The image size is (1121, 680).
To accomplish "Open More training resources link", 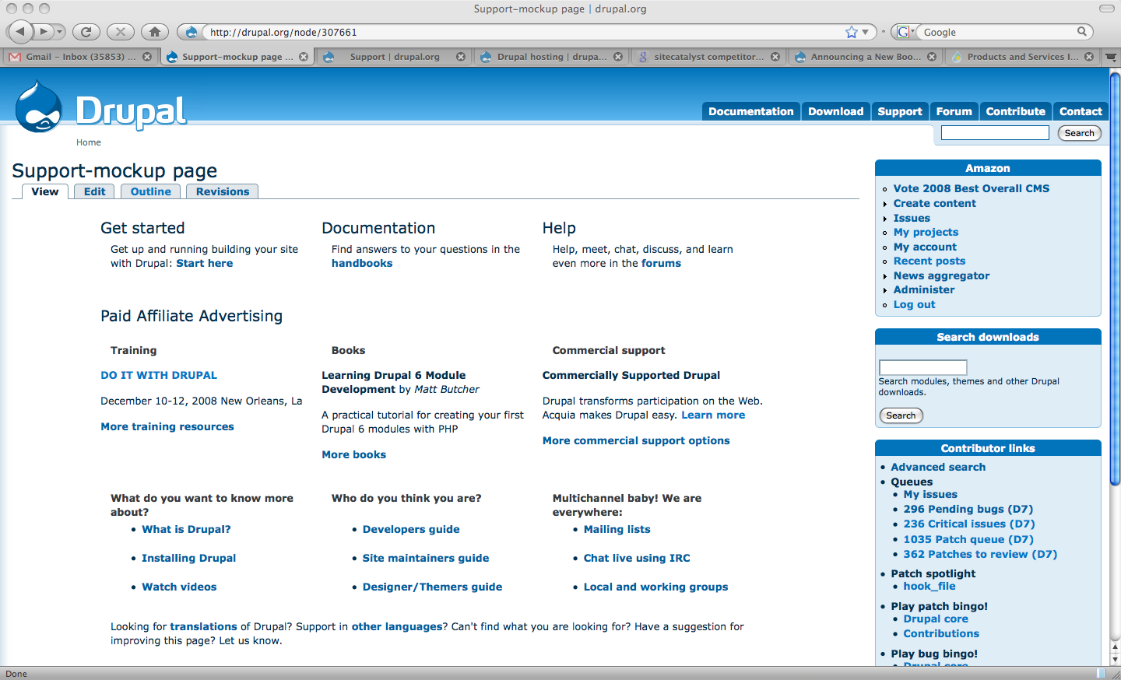I will [167, 426].
